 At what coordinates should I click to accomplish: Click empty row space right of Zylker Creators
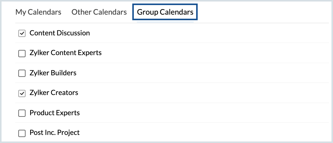(203, 93)
